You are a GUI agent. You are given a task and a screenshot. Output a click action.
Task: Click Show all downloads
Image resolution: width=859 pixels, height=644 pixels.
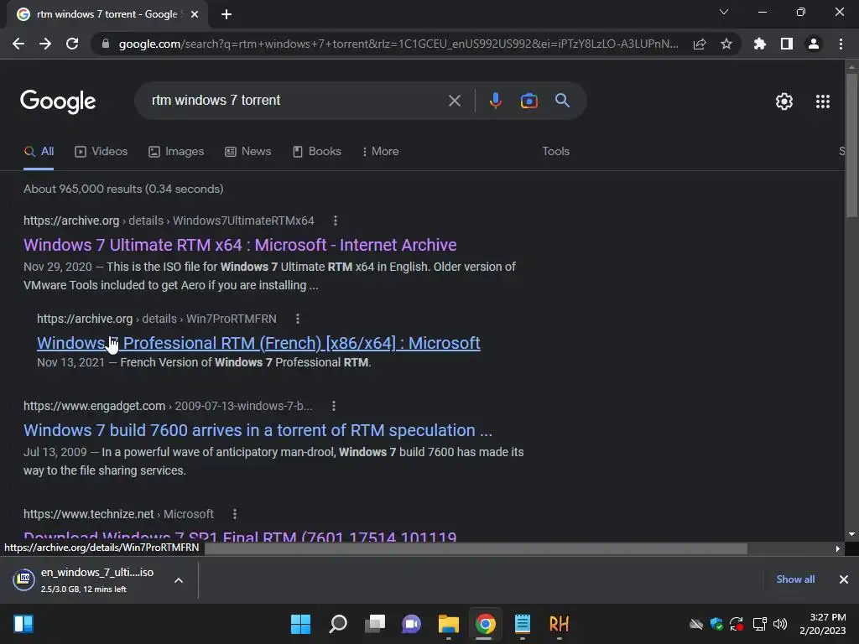[795, 579]
